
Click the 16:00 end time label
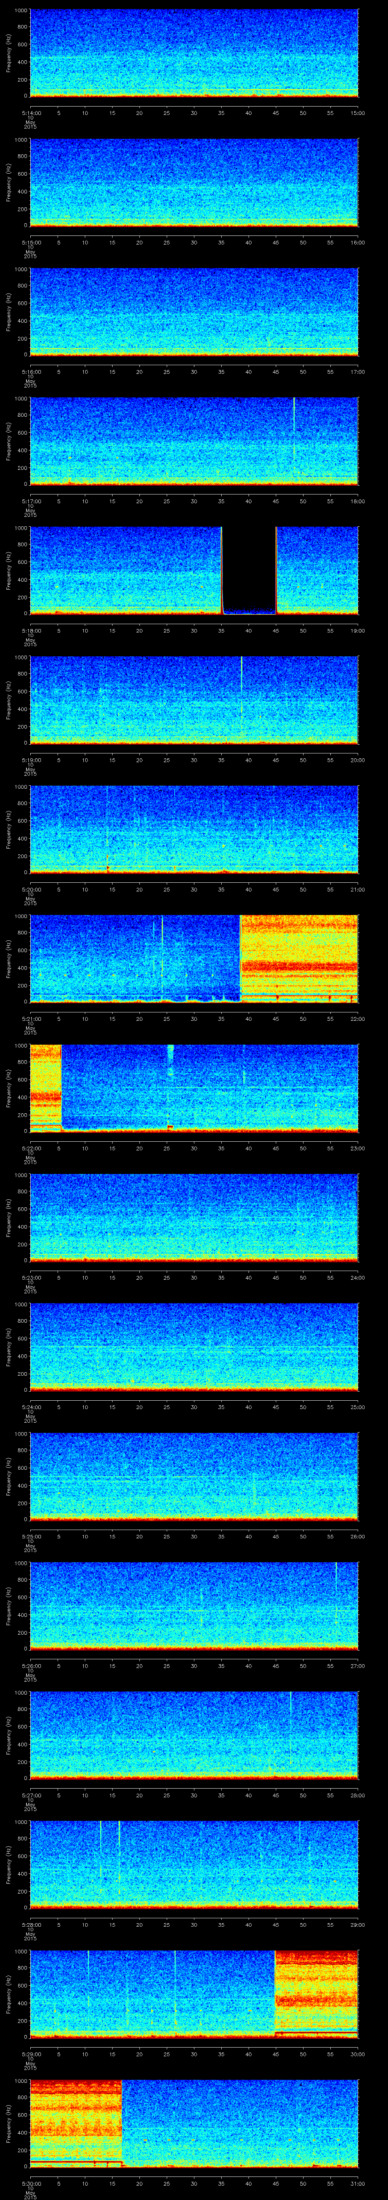(358, 243)
